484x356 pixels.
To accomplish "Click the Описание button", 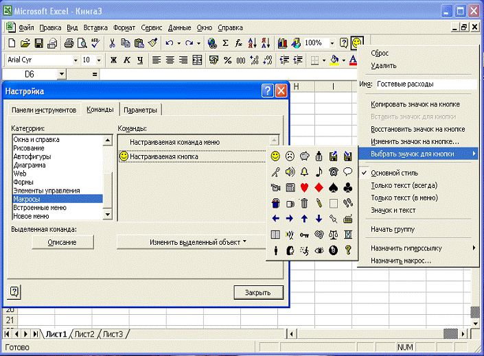I will pos(62,242).
